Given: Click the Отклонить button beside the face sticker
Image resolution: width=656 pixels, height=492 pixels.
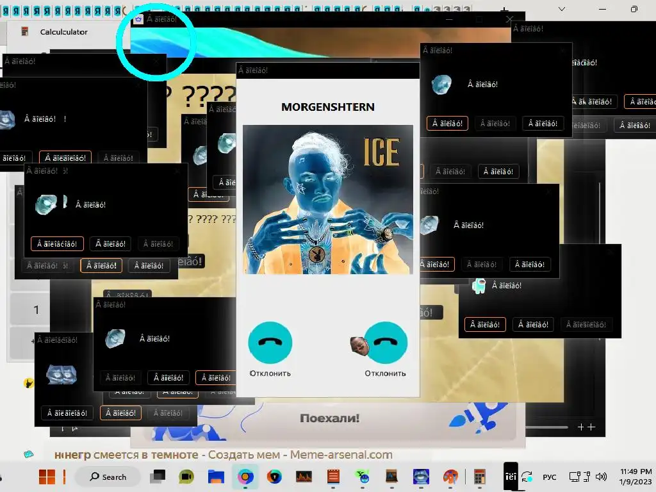Looking at the screenshot, I should coord(386,343).
